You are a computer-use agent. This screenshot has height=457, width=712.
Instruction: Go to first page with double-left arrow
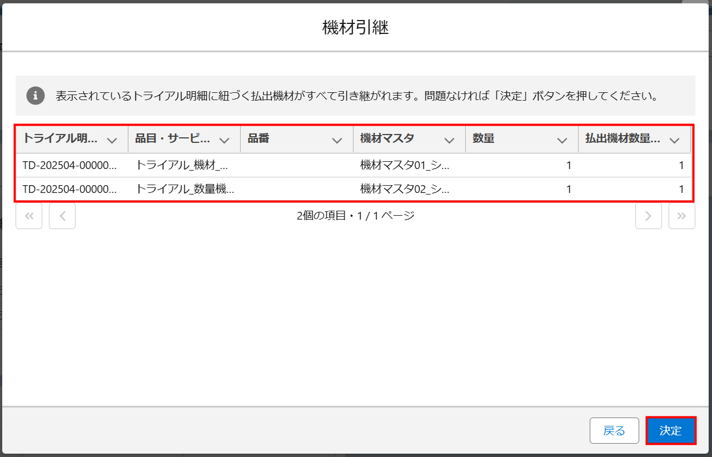click(x=29, y=216)
